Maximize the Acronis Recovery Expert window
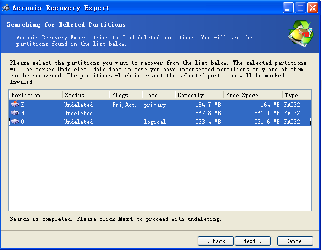Image resolution: width=322 pixels, height=251 pixels. (x=300, y=8)
